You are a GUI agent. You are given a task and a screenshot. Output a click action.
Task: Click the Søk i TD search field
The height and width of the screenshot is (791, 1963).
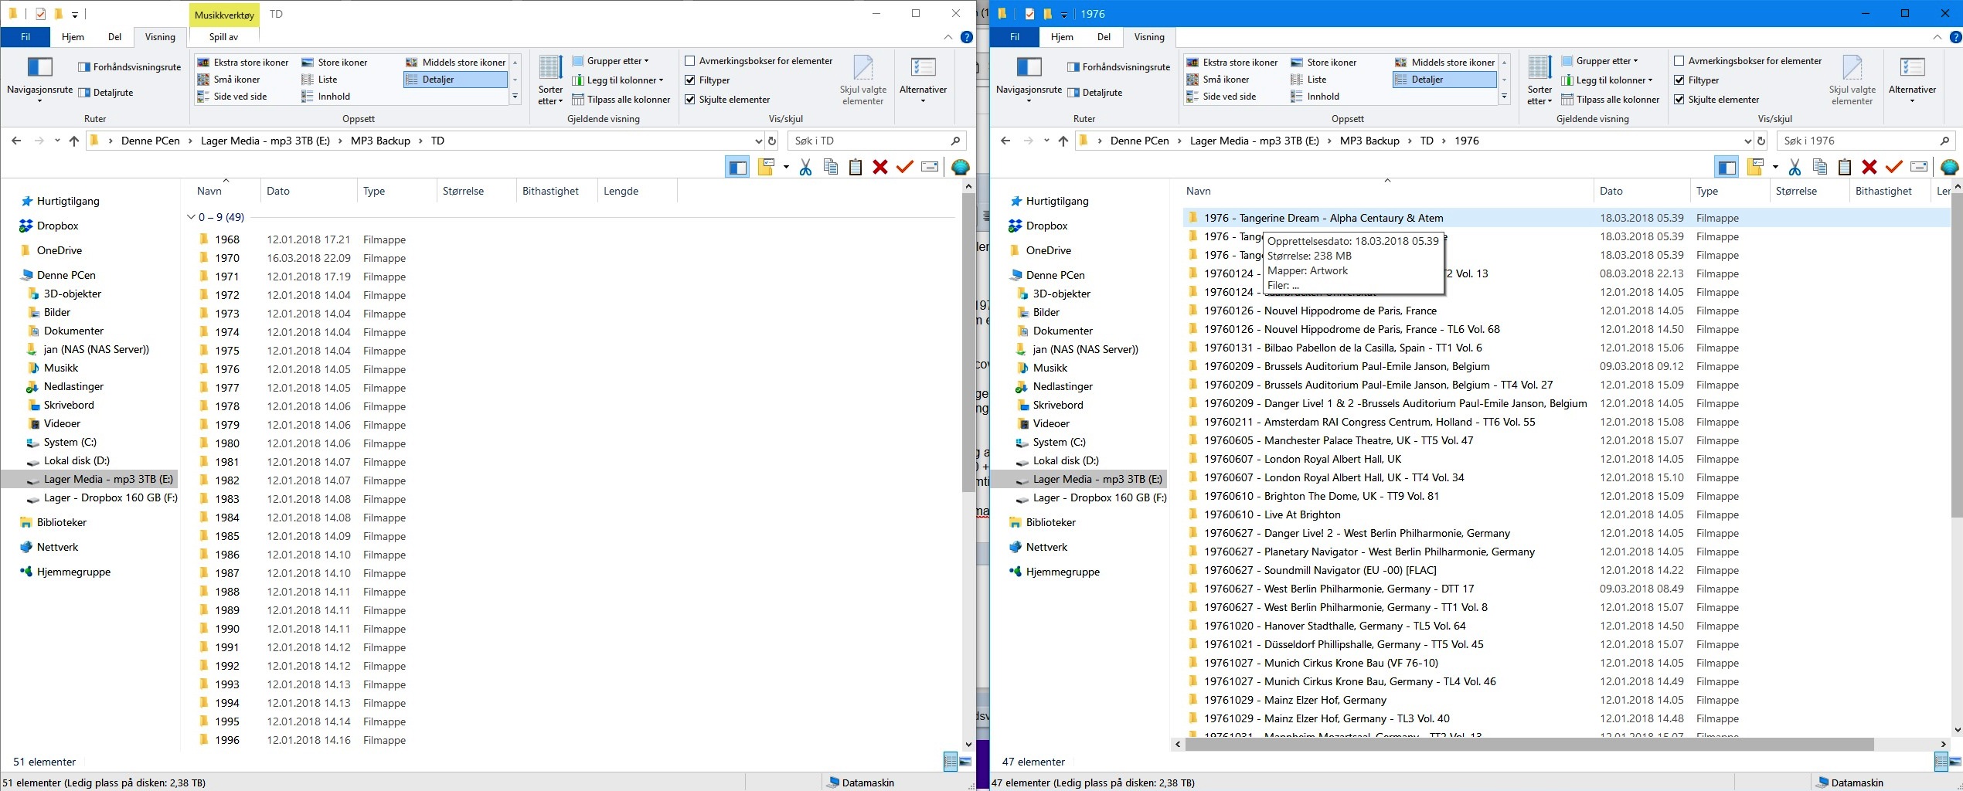[876, 141]
